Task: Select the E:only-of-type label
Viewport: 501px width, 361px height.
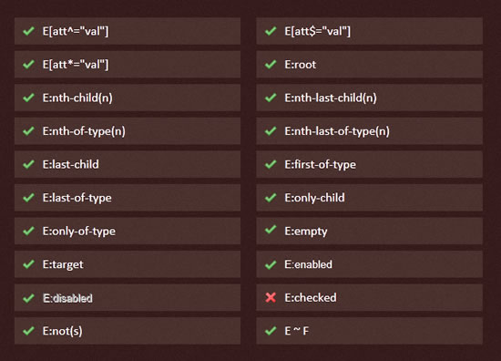Action: click(x=79, y=232)
